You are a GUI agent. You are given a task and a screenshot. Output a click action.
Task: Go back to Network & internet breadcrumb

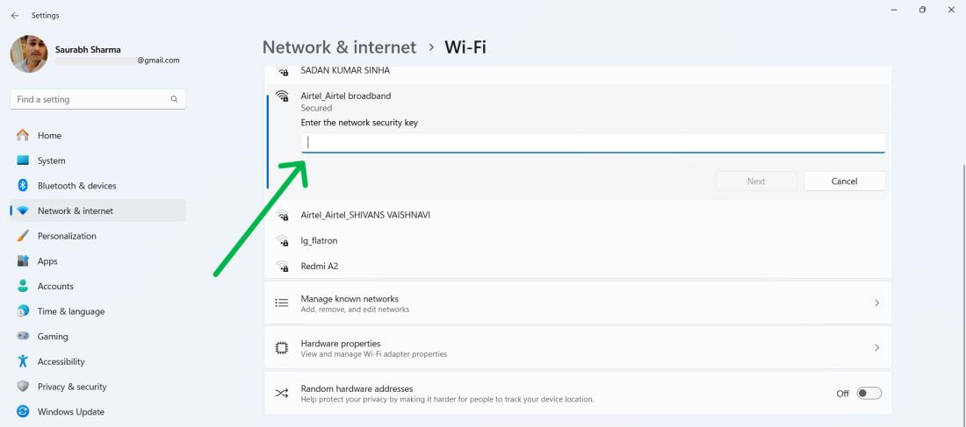click(x=339, y=47)
